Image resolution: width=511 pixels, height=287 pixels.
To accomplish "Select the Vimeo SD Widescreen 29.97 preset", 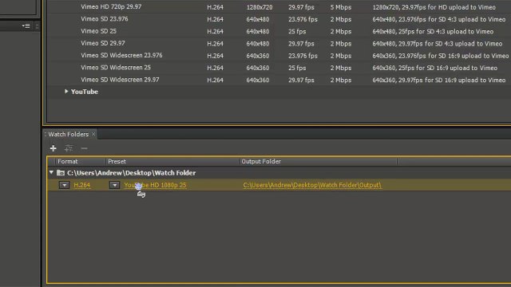I will coord(120,80).
